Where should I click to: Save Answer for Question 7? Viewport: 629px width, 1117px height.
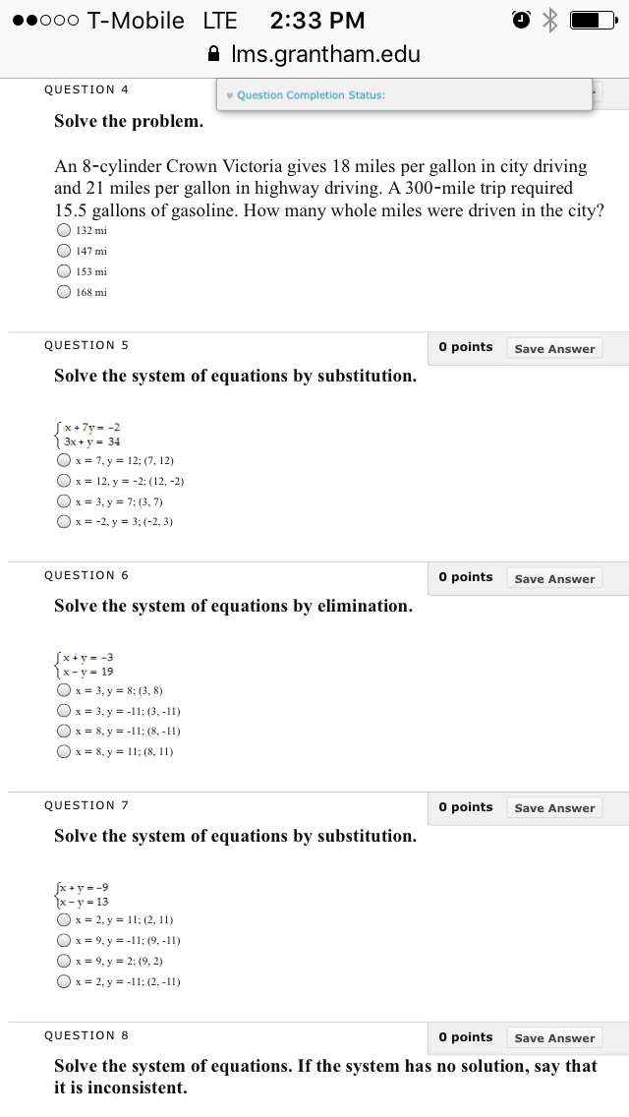click(x=554, y=808)
